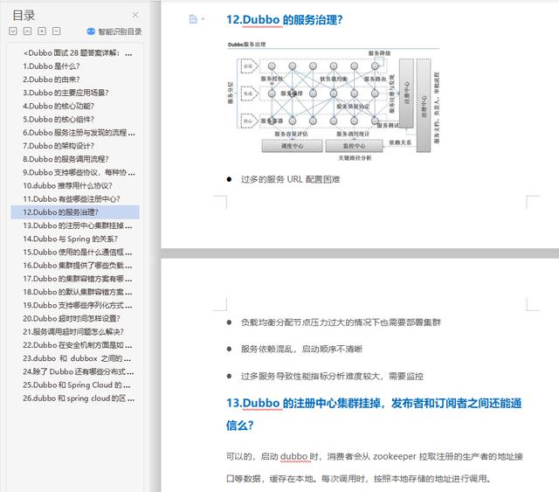Jump to 11.Dubbo 有些哪些注册中心?
Screen dimensions: 559x492
(72, 199)
